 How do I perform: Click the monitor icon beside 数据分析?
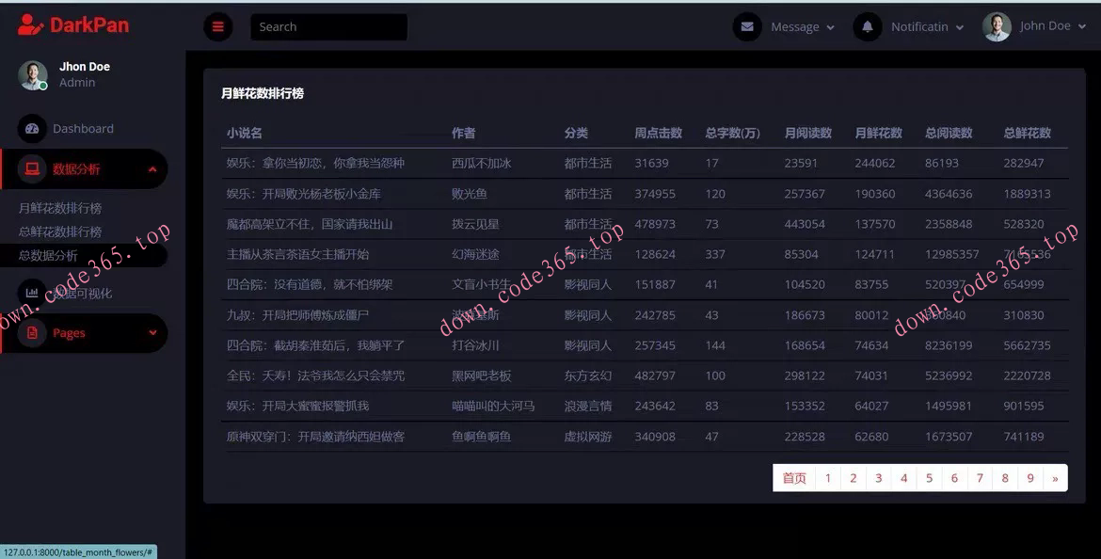(x=32, y=168)
